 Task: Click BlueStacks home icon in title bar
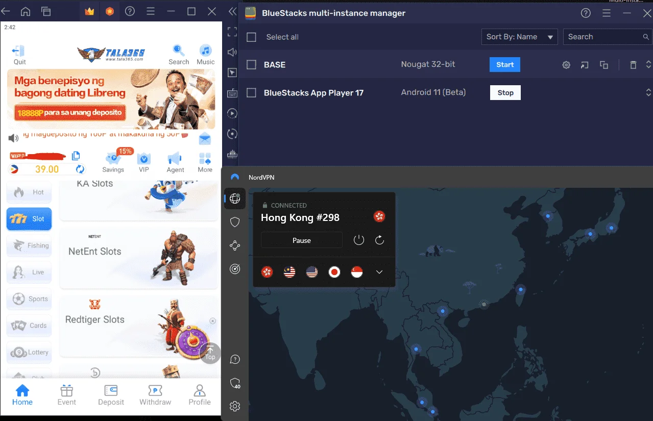(x=26, y=11)
